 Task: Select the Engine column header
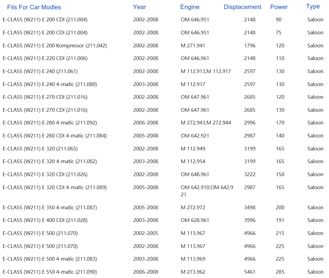click(190, 7)
